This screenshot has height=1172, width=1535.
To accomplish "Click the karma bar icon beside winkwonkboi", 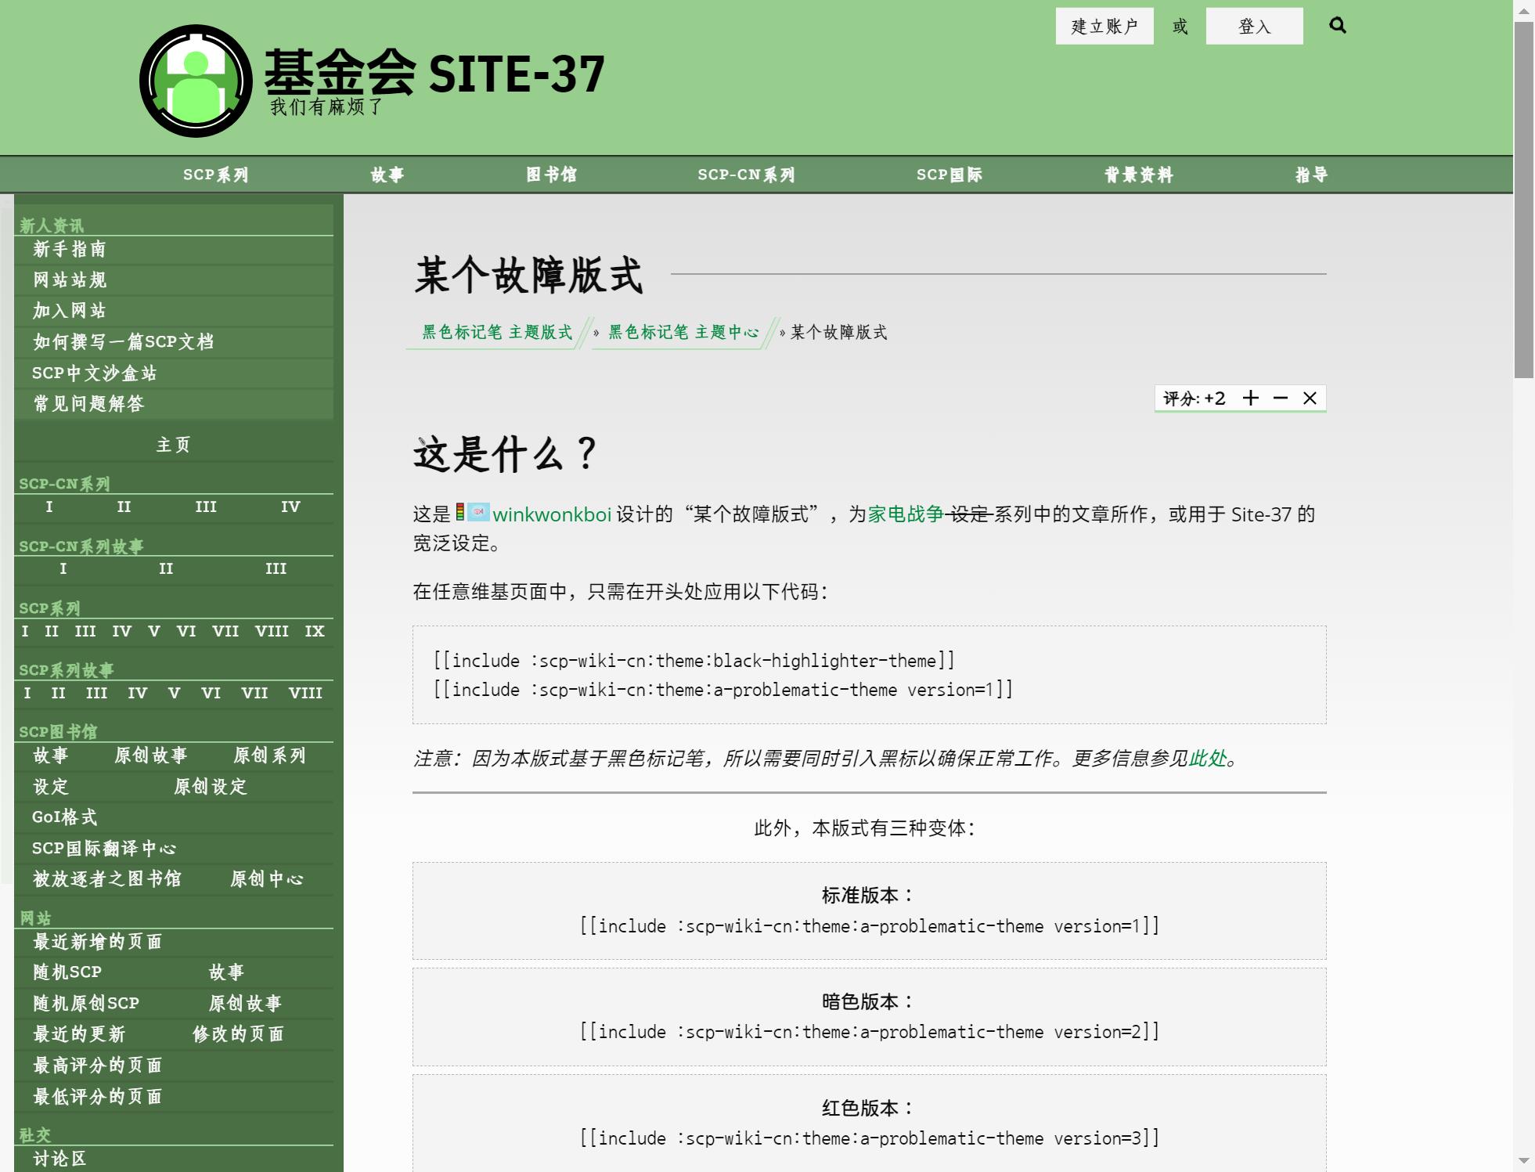I will coord(460,513).
